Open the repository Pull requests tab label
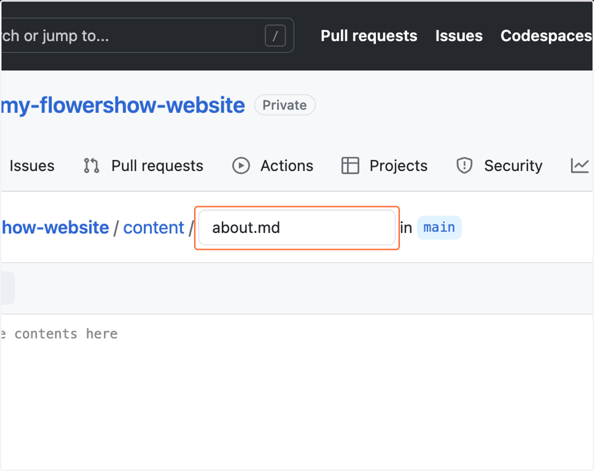Viewport: 594px width, 471px height. 157,166
